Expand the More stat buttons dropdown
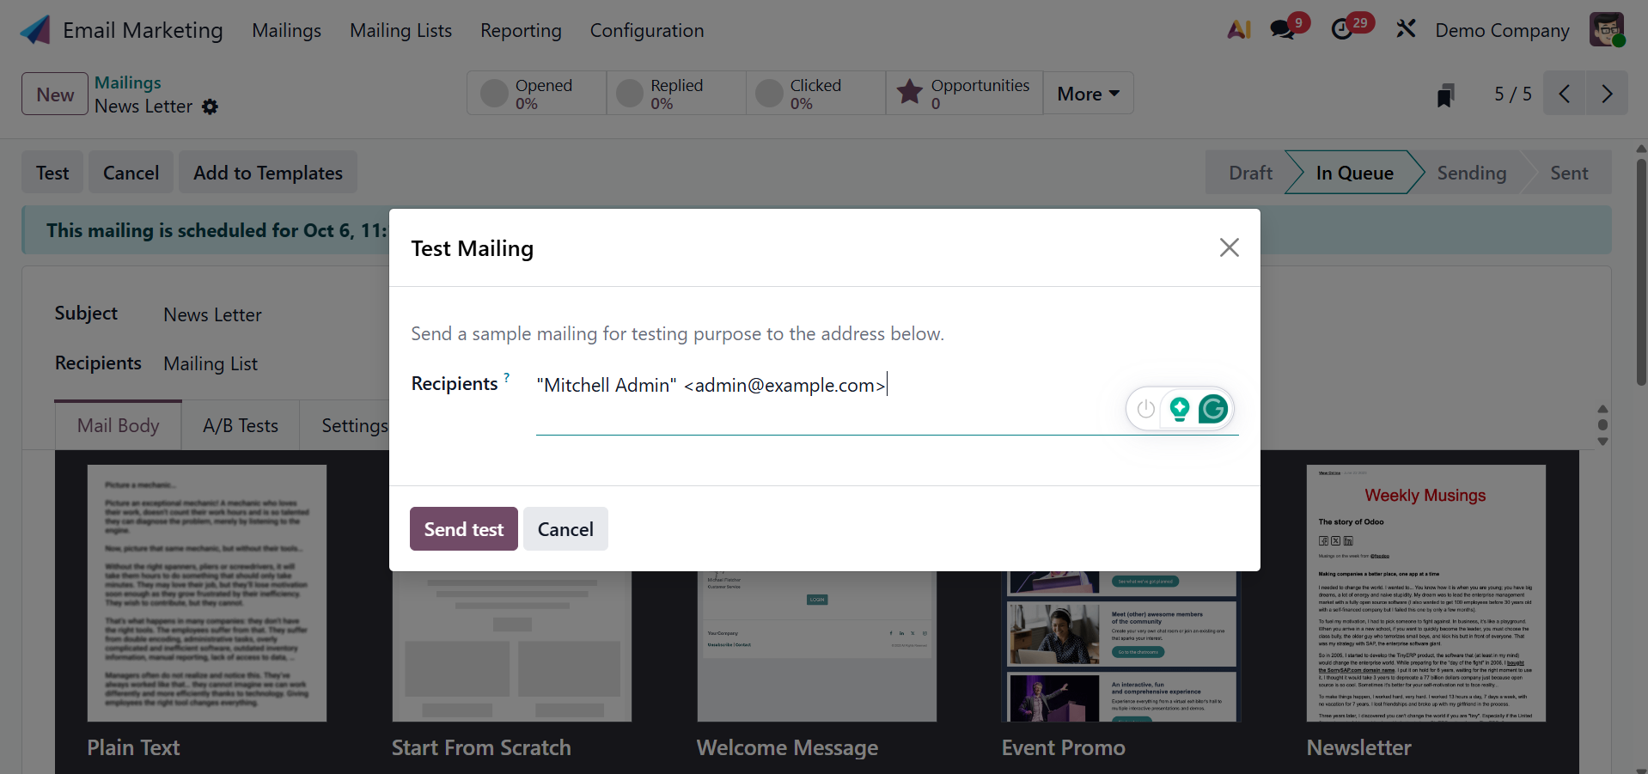 [1088, 94]
